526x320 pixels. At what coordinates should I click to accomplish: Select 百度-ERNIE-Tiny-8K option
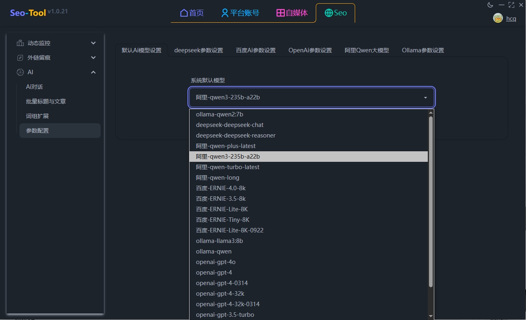pos(308,220)
